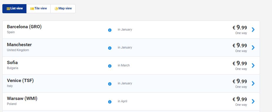Click 'in April' text in Warsaw row
Image resolution: width=272 pixels, height=112 pixels.
coord(122,101)
